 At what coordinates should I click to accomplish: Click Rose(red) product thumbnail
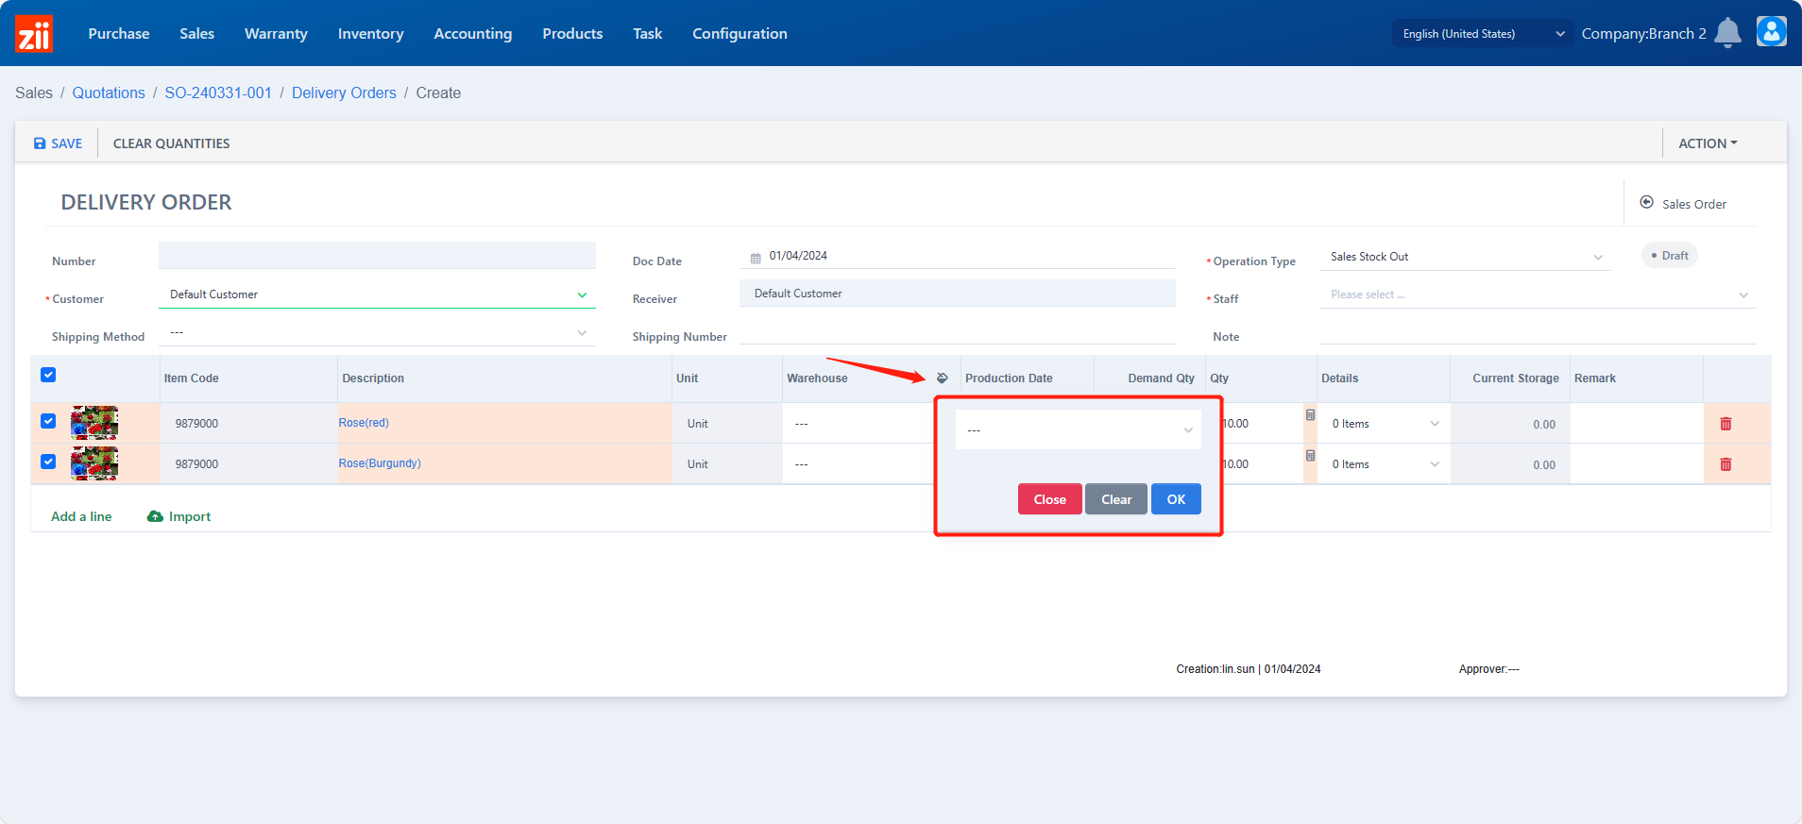click(x=94, y=423)
